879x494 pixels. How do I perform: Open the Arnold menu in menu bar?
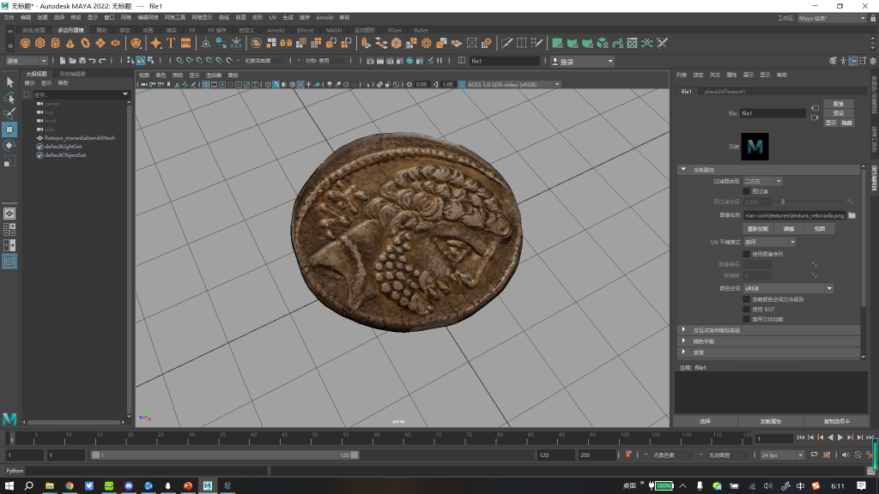click(x=324, y=18)
